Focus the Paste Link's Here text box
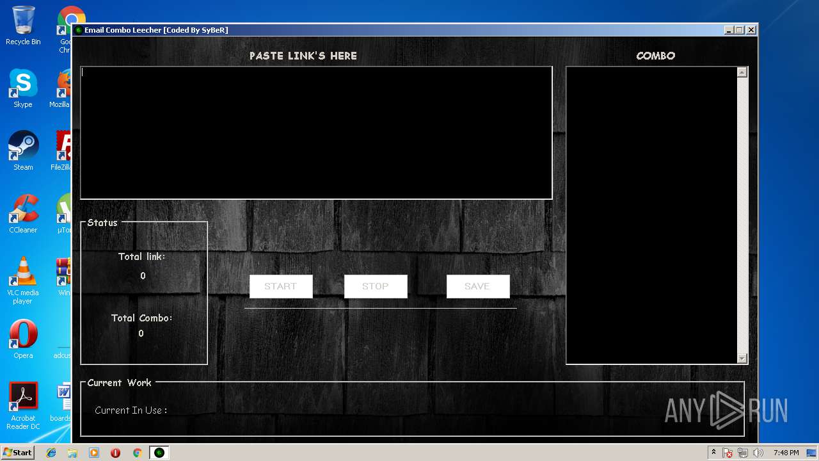The width and height of the screenshot is (819, 461). point(316,133)
